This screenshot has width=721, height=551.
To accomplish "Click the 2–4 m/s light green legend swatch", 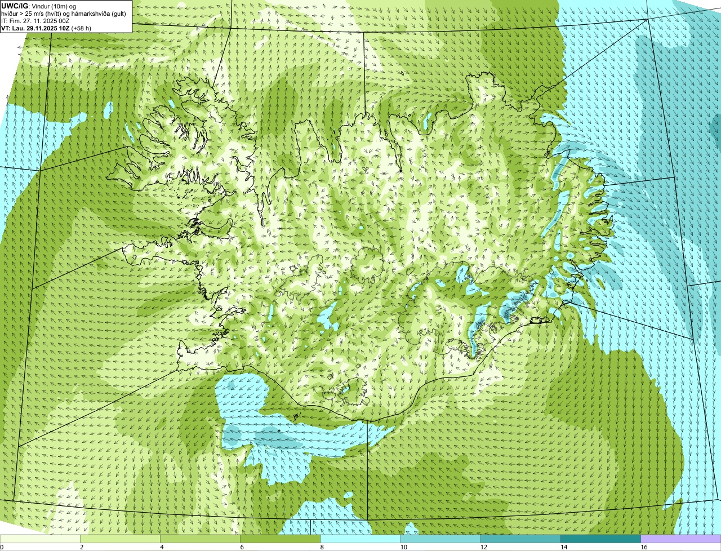I will click(120, 539).
